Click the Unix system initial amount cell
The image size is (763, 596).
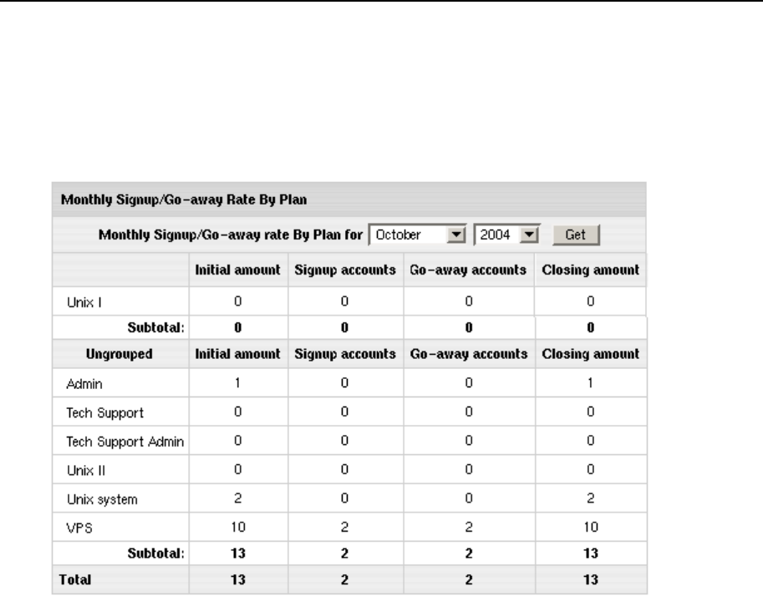pos(237,499)
